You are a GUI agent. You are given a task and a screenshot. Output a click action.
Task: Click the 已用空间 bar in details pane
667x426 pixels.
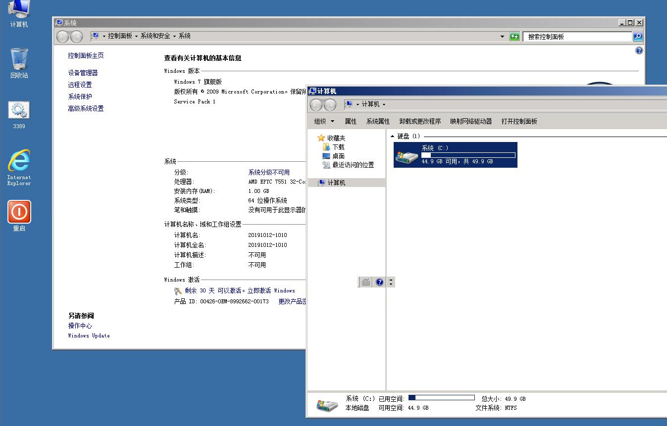coord(442,398)
